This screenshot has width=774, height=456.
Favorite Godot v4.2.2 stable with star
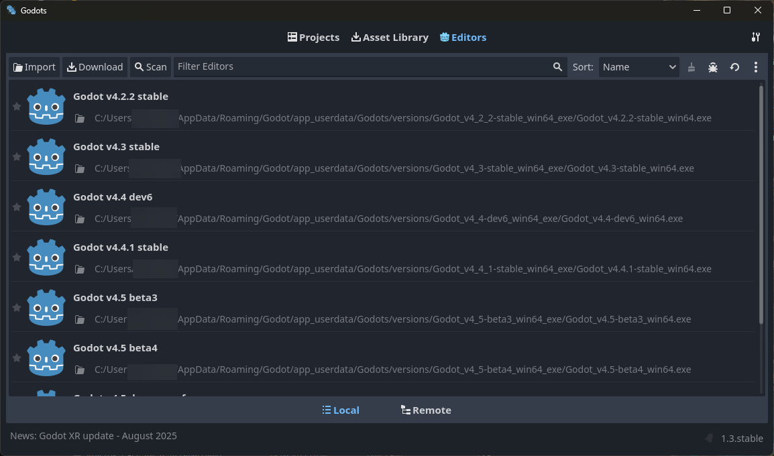(17, 107)
